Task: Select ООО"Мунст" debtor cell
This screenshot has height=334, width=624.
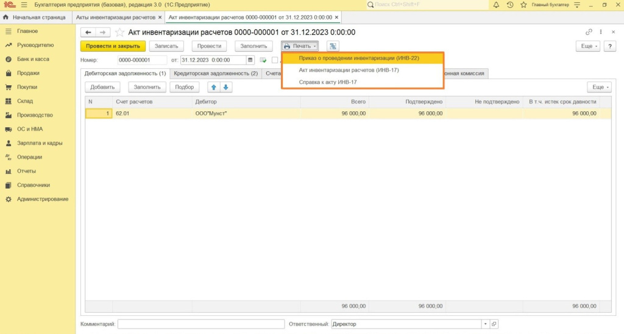Action: tap(246, 114)
